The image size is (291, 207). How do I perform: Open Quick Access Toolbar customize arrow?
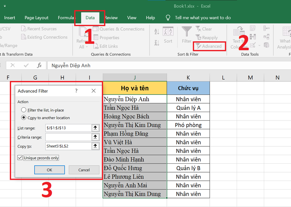(5, 6)
